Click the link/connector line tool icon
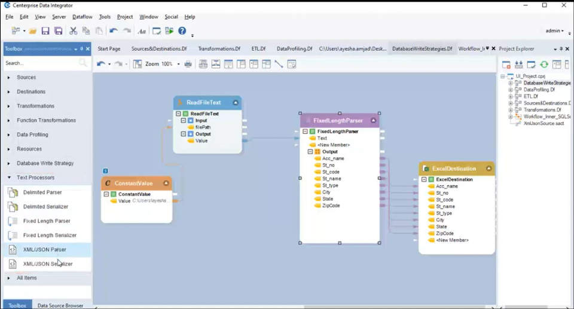Viewport: 574px width, 309px height. pyautogui.click(x=279, y=64)
